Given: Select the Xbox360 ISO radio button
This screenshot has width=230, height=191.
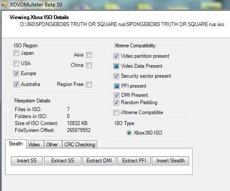Looking at the screenshot, I should [x=129, y=133].
